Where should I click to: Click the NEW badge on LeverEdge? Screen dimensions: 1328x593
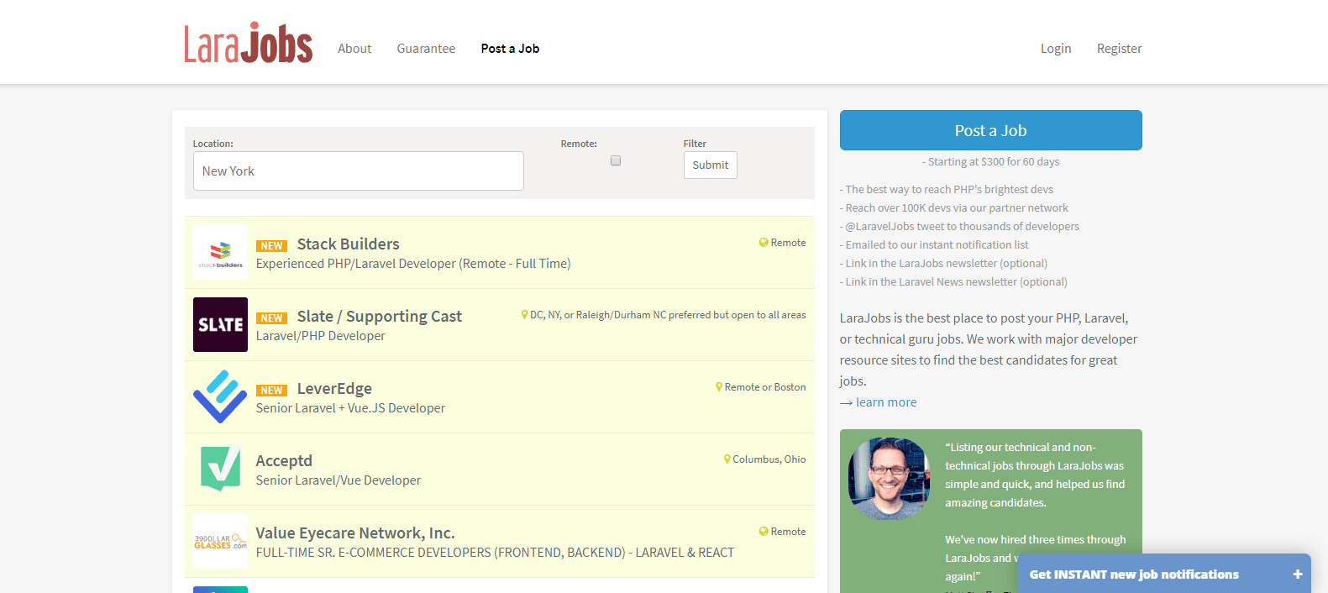click(x=271, y=391)
